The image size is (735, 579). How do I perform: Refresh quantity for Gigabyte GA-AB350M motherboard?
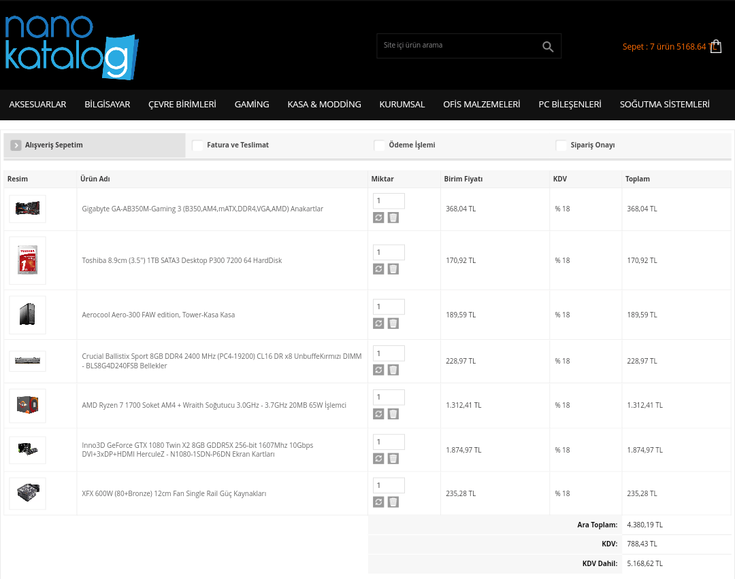378,217
